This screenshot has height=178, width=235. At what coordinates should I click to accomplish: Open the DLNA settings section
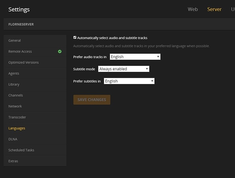[x=13, y=139]
